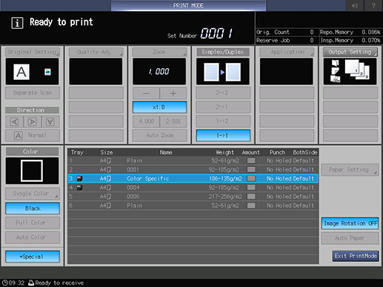Toggle Image Rotation OFF button
The width and height of the screenshot is (383, 287).
tap(350, 223)
